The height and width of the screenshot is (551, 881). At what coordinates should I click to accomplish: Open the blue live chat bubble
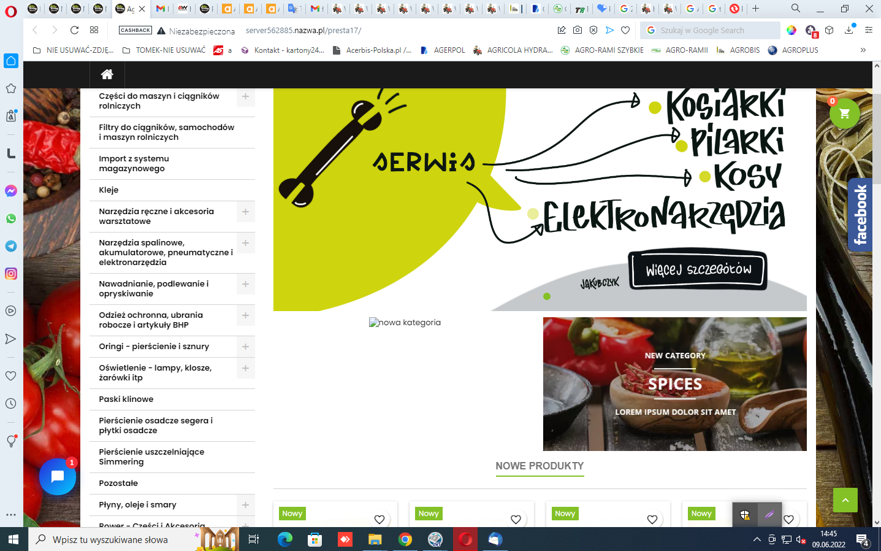[58, 476]
